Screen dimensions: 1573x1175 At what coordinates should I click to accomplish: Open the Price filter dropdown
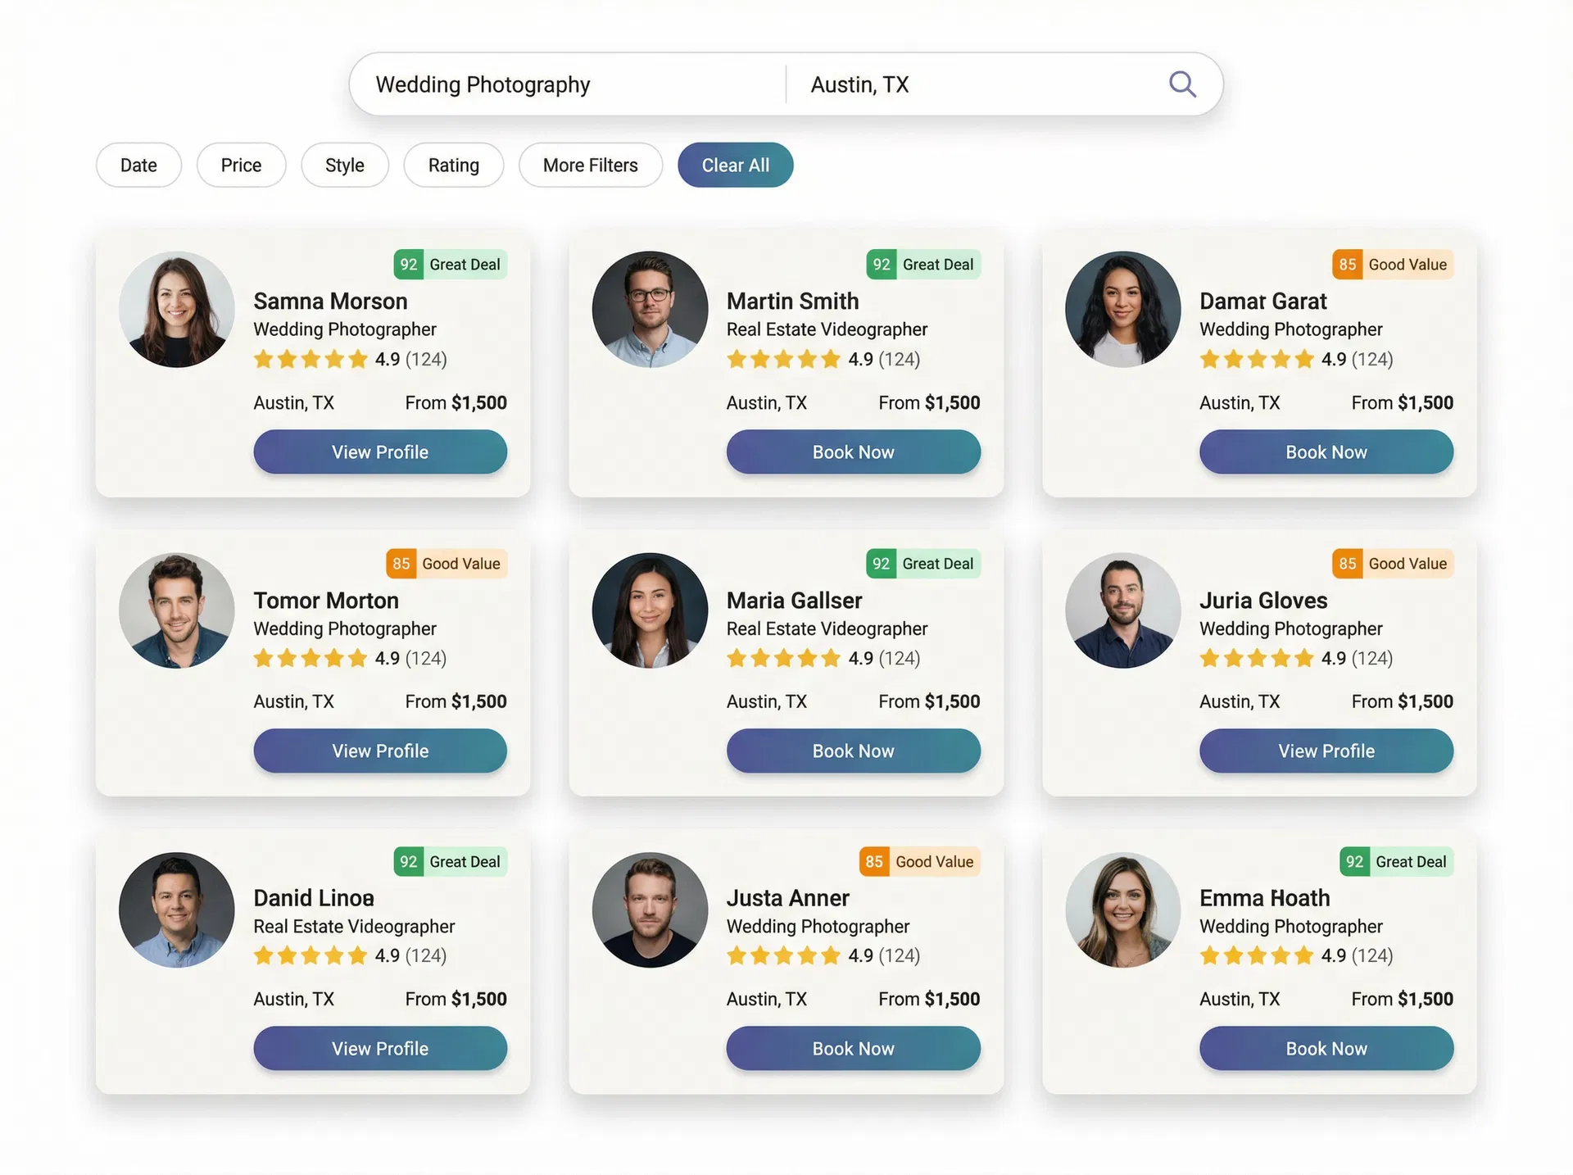pyautogui.click(x=241, y=166)
